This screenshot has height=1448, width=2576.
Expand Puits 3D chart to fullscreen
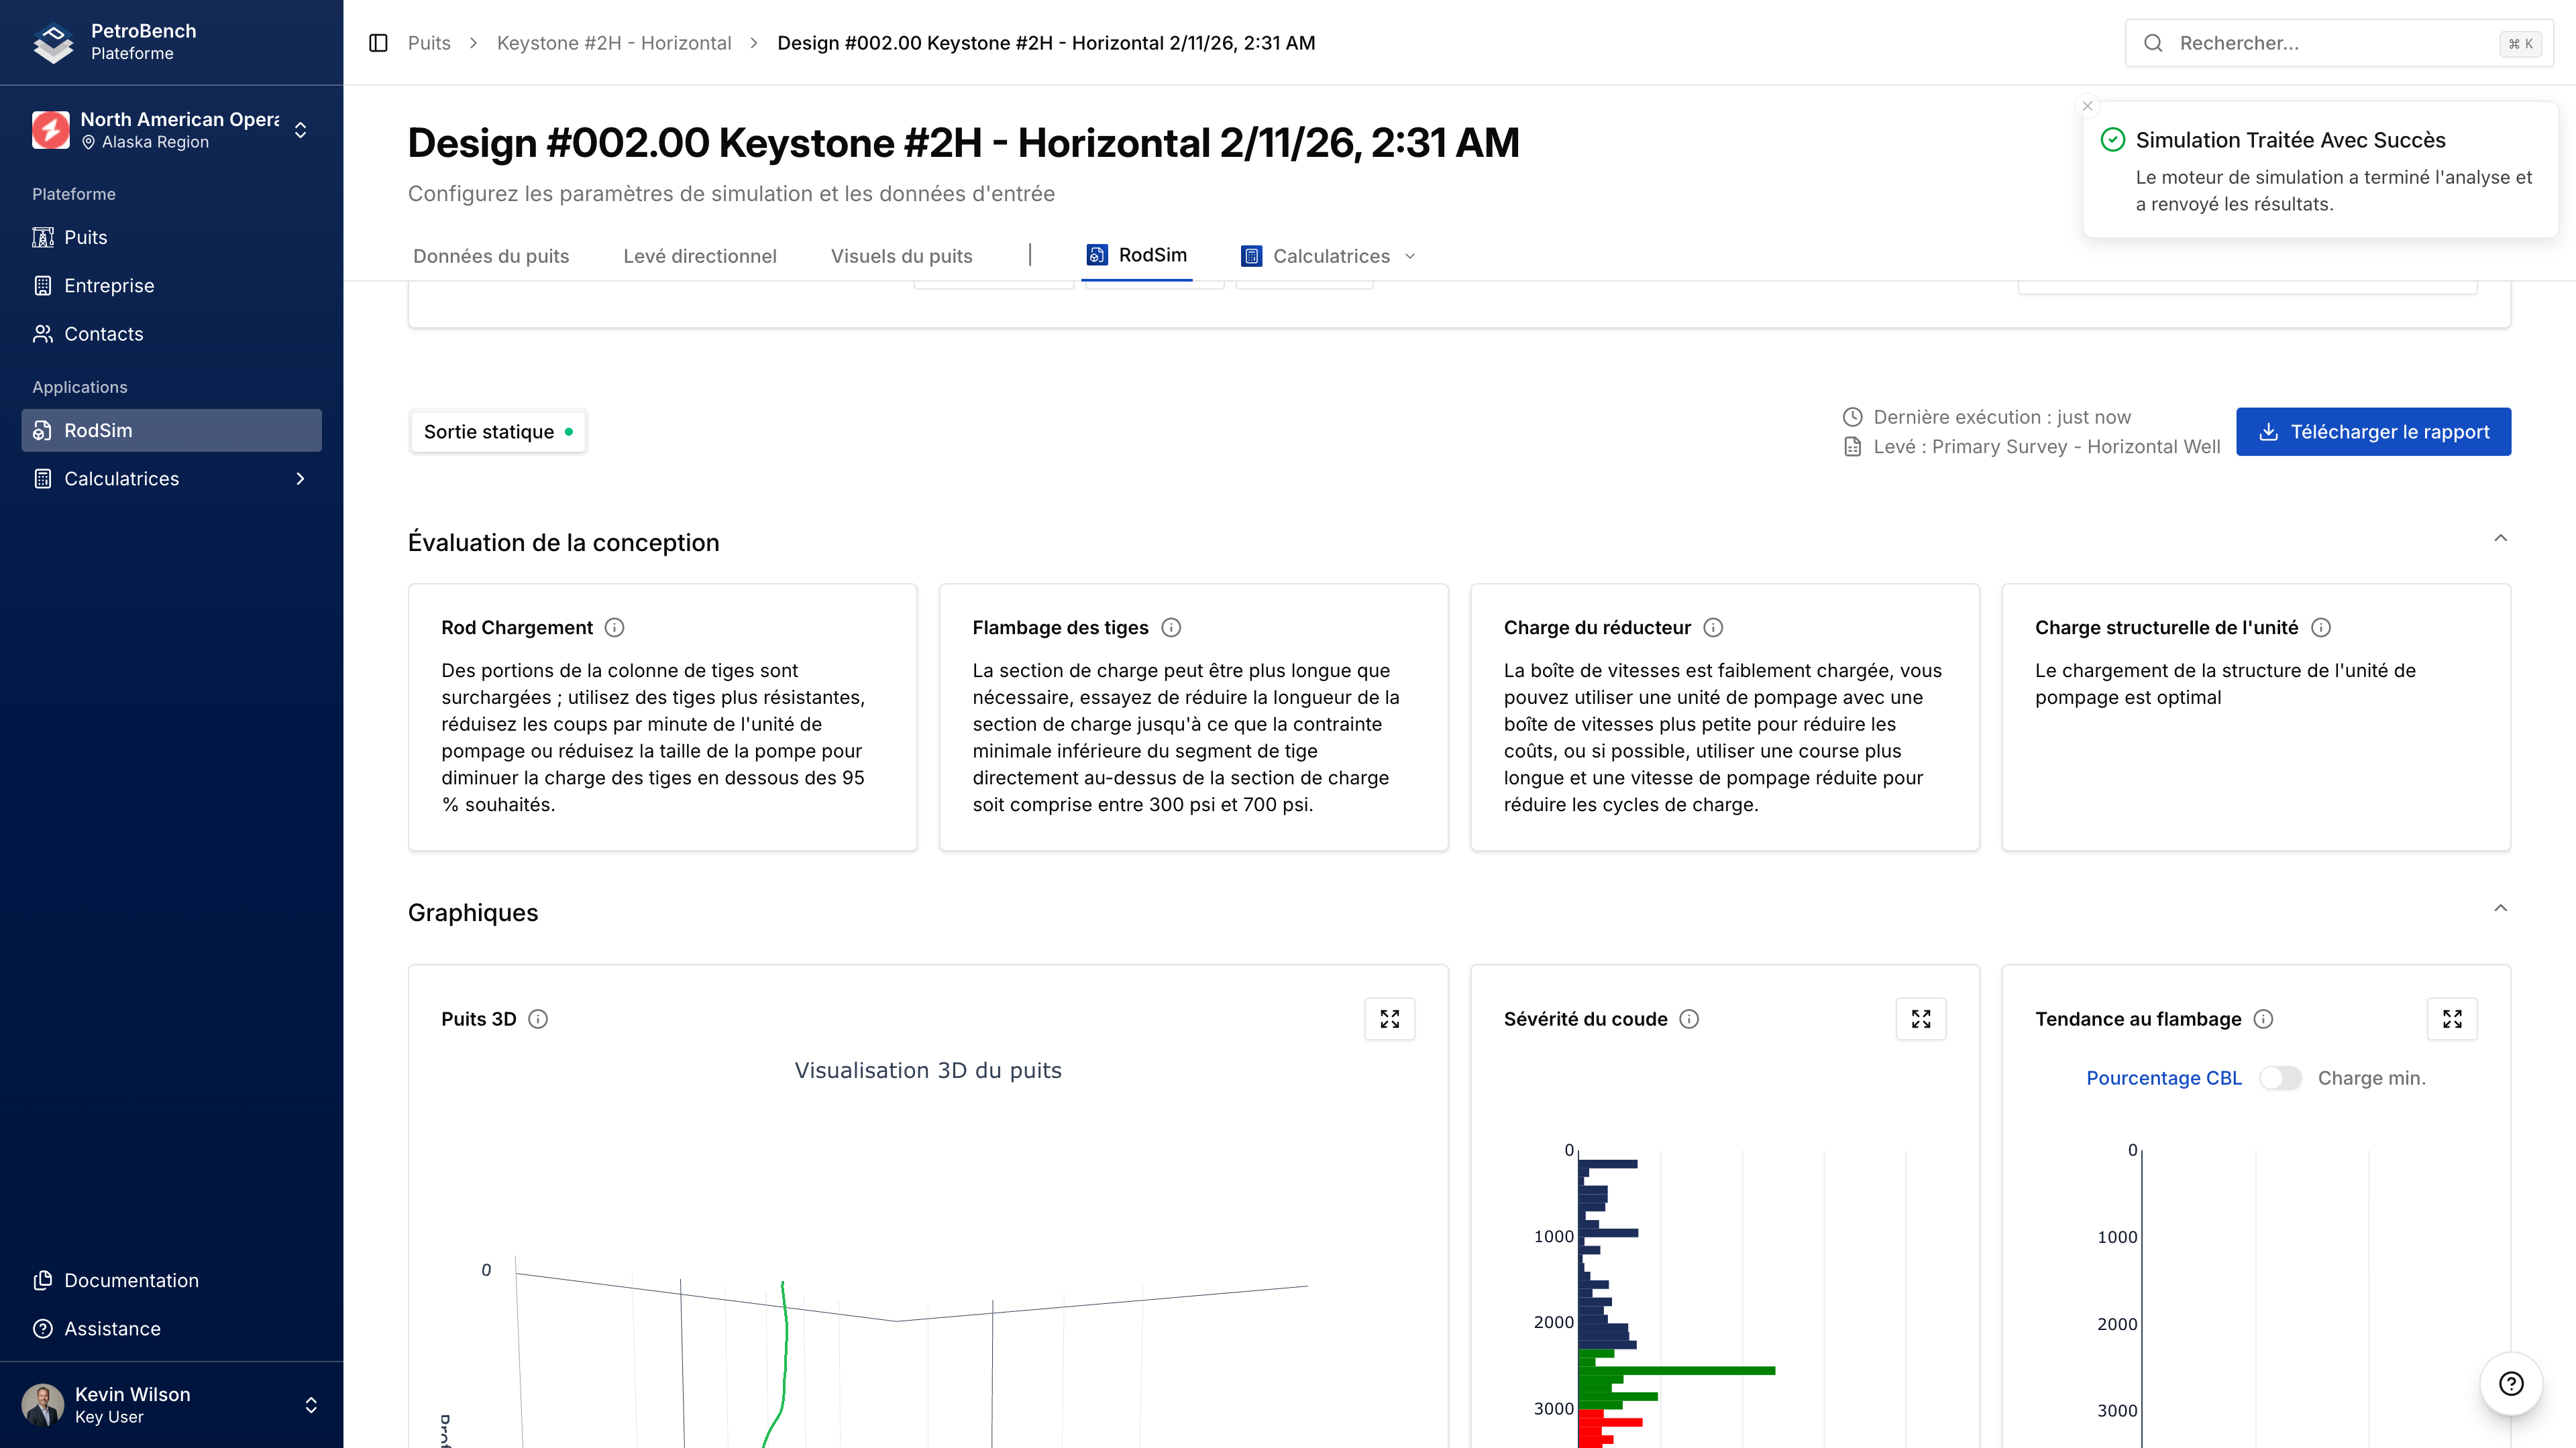click(x=1389, y=1018)
